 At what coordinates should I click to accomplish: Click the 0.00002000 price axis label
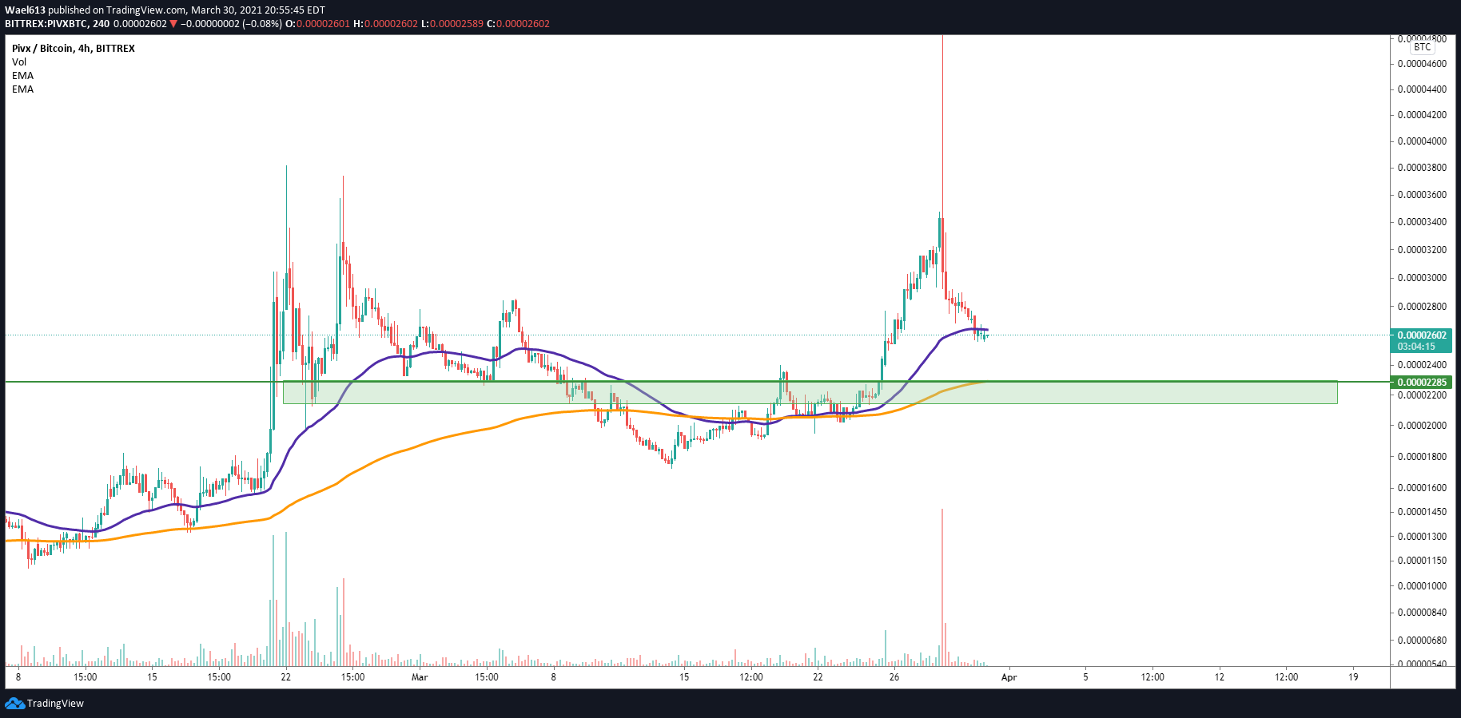pyautogui.click(x=1422, y=426)
